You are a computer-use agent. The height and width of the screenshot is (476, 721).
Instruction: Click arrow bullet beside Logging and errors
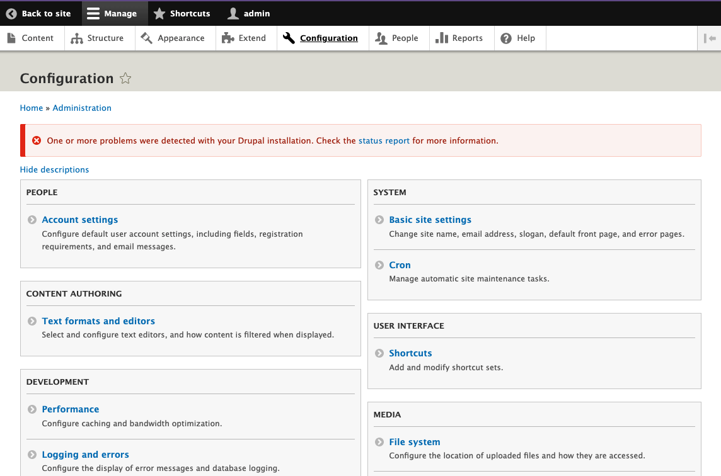point(32,455)
